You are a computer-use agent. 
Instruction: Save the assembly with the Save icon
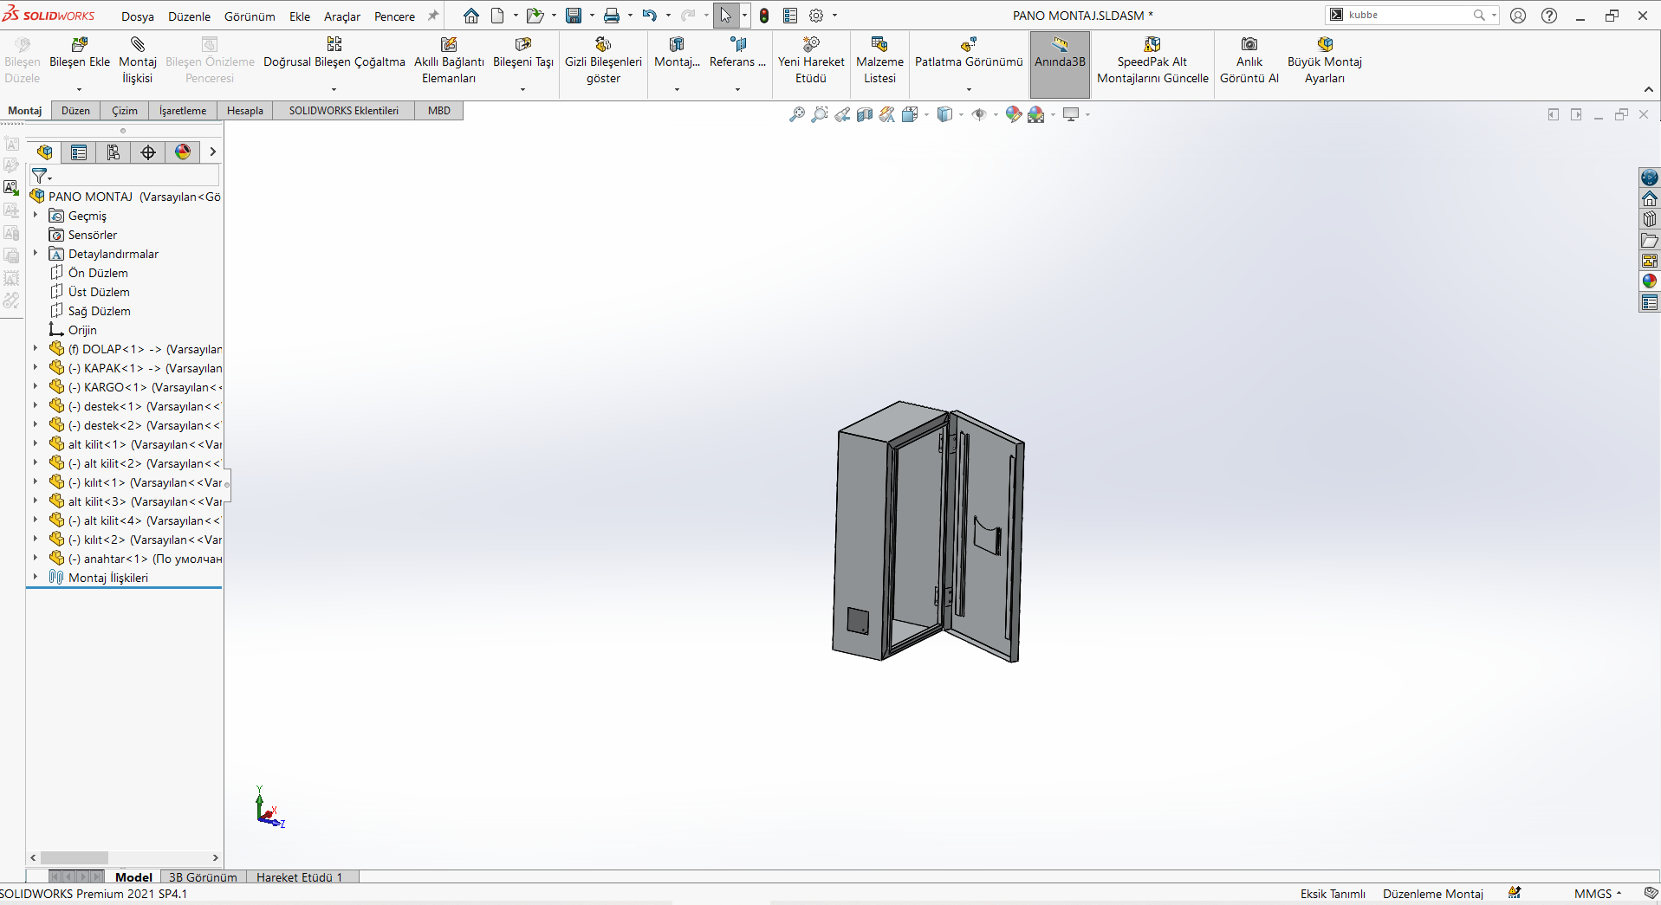[x=574, y=16]
